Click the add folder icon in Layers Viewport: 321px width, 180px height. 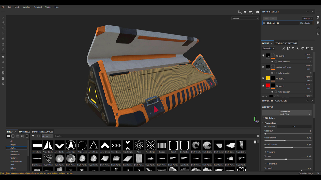tap(307, 48)
